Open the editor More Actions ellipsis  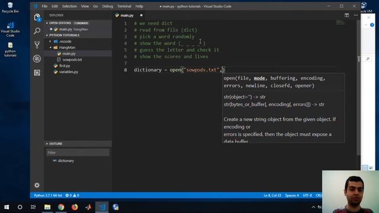[355, 15]
